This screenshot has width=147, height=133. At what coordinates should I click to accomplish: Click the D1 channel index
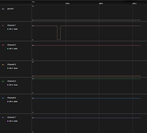[x=3, y=26]
